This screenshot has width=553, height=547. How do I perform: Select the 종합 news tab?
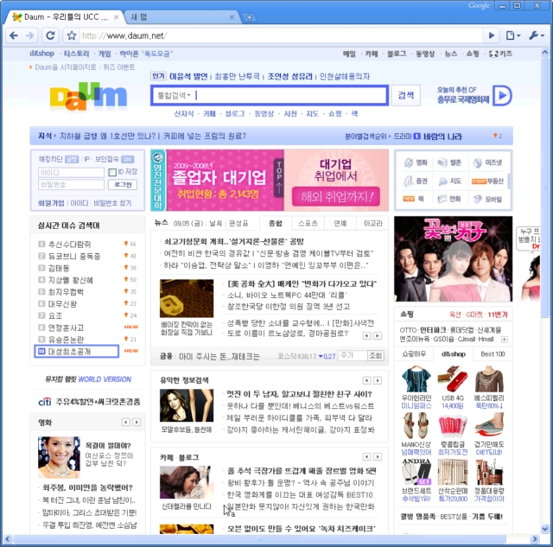(x=276, y=223)
